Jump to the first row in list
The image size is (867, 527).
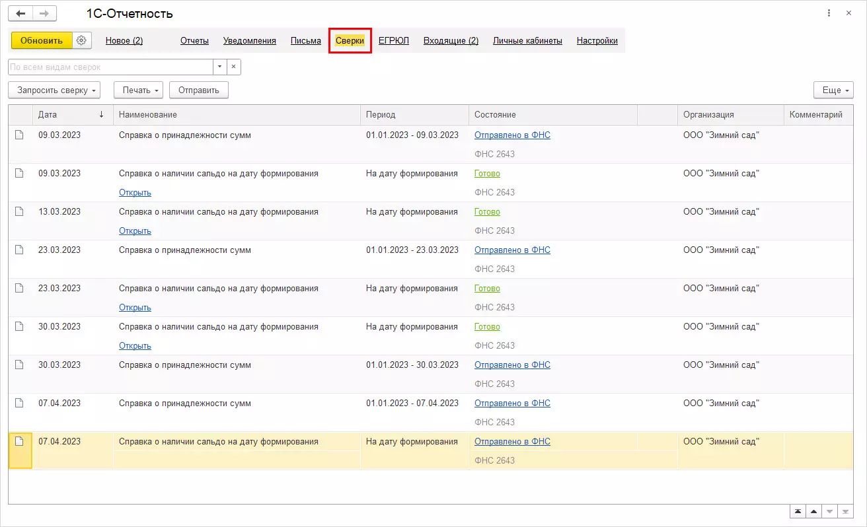pyautogui.click(x=798, y=512)
